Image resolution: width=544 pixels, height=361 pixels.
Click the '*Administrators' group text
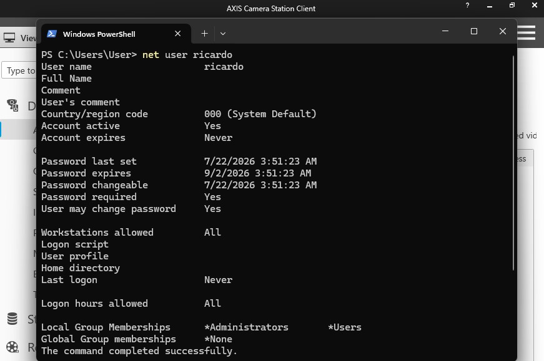(x=246, y=327)
